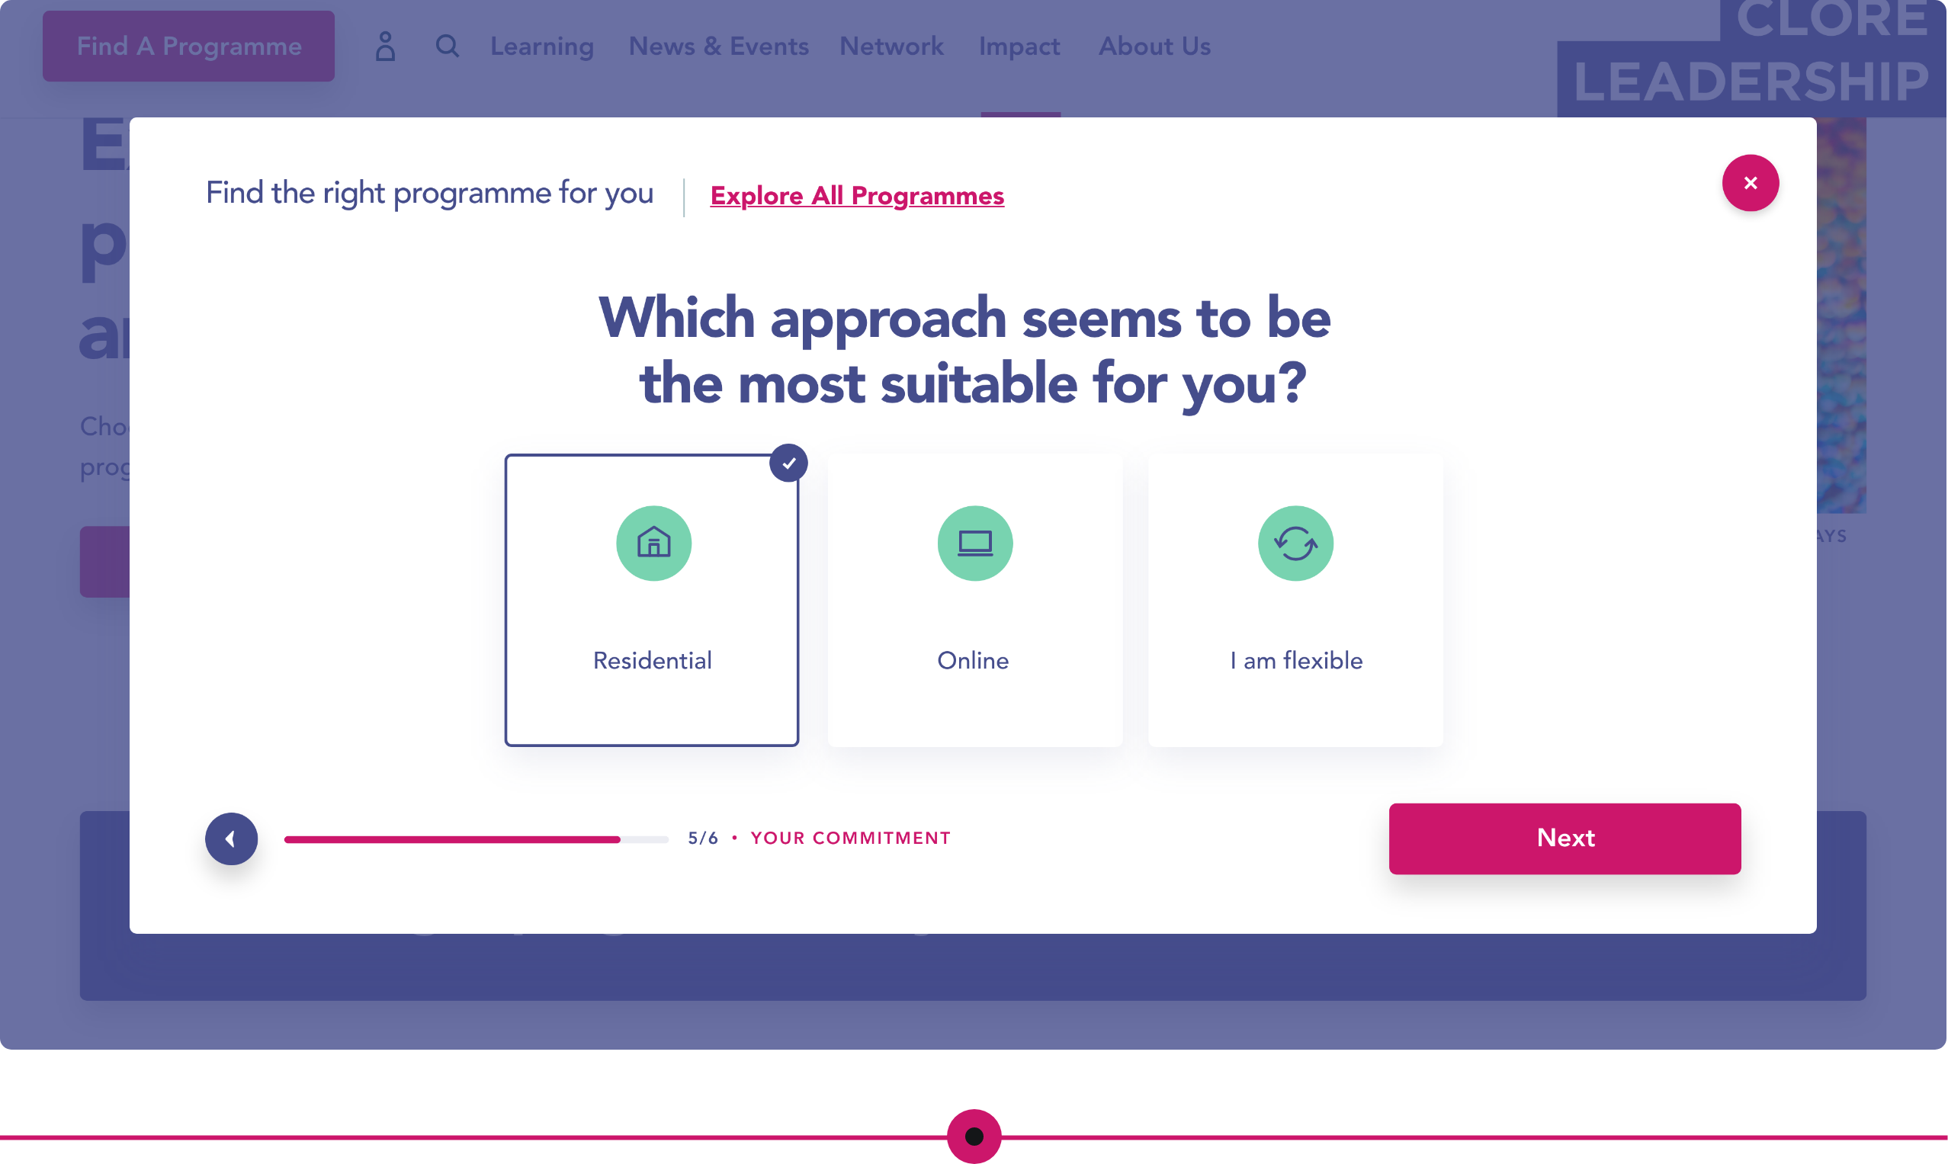Expand the Learning navigation menu
Image resolution: width=1948 pixels, height=1164 pixels.
[x=542, y=46]
